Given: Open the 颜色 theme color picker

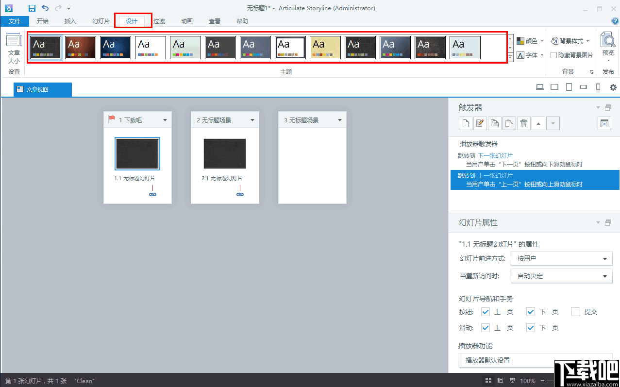Looking at the screenshot, I should coord(529,41).
